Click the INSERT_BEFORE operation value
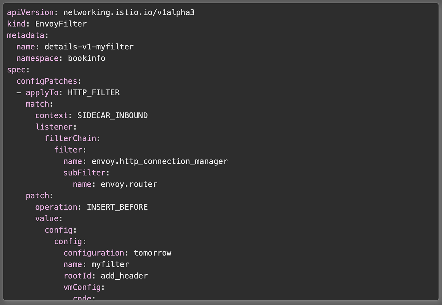Screen dimensions: 442x305 (x=117, y=207)
